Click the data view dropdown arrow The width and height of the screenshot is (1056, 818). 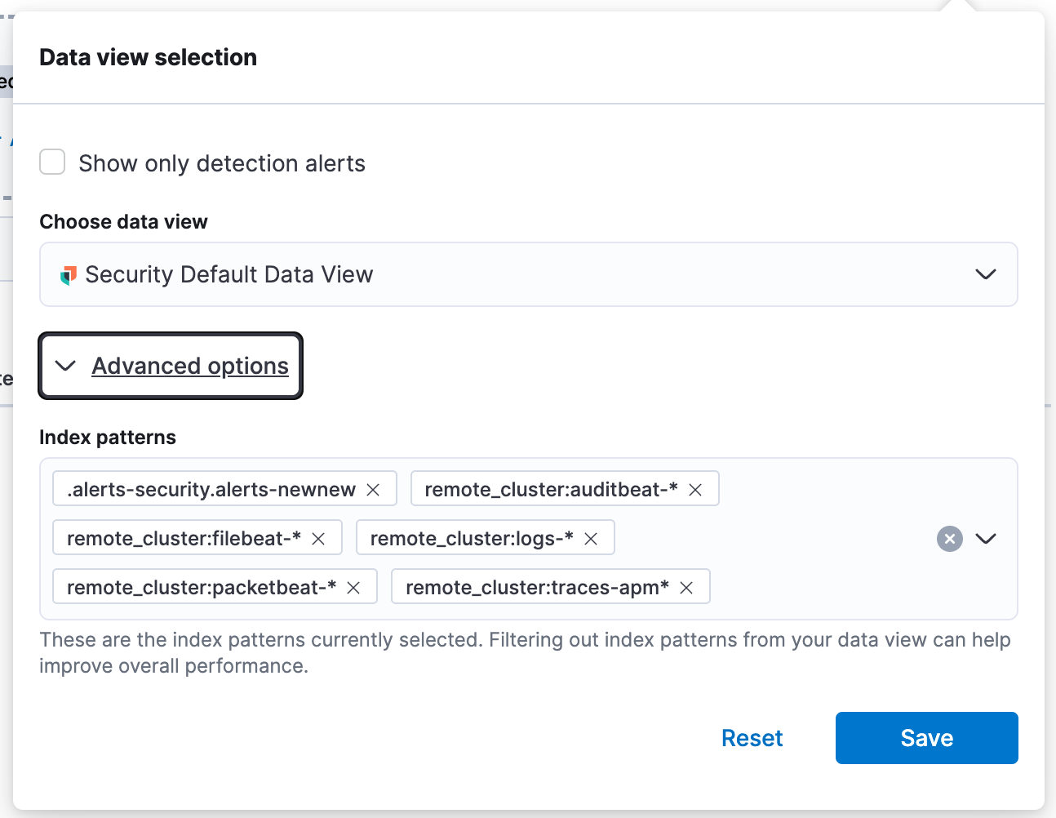pyautogui.click(x=985, y=274)
